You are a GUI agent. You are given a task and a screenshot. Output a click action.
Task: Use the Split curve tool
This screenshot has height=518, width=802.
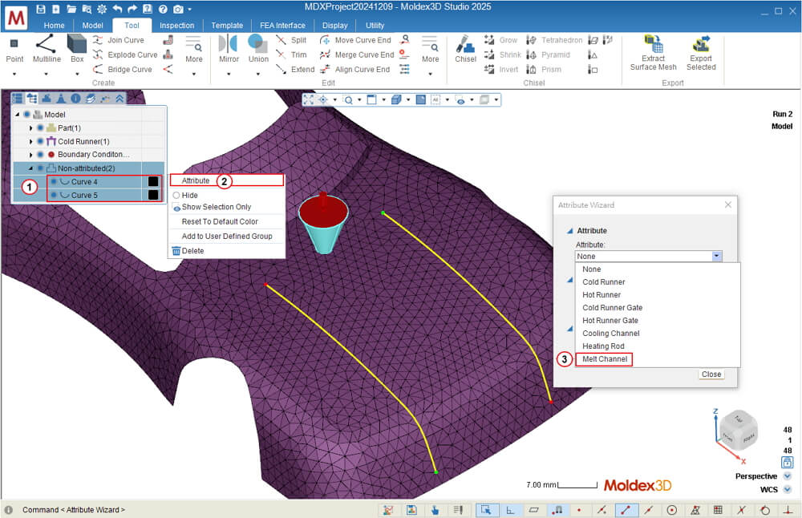292,40
